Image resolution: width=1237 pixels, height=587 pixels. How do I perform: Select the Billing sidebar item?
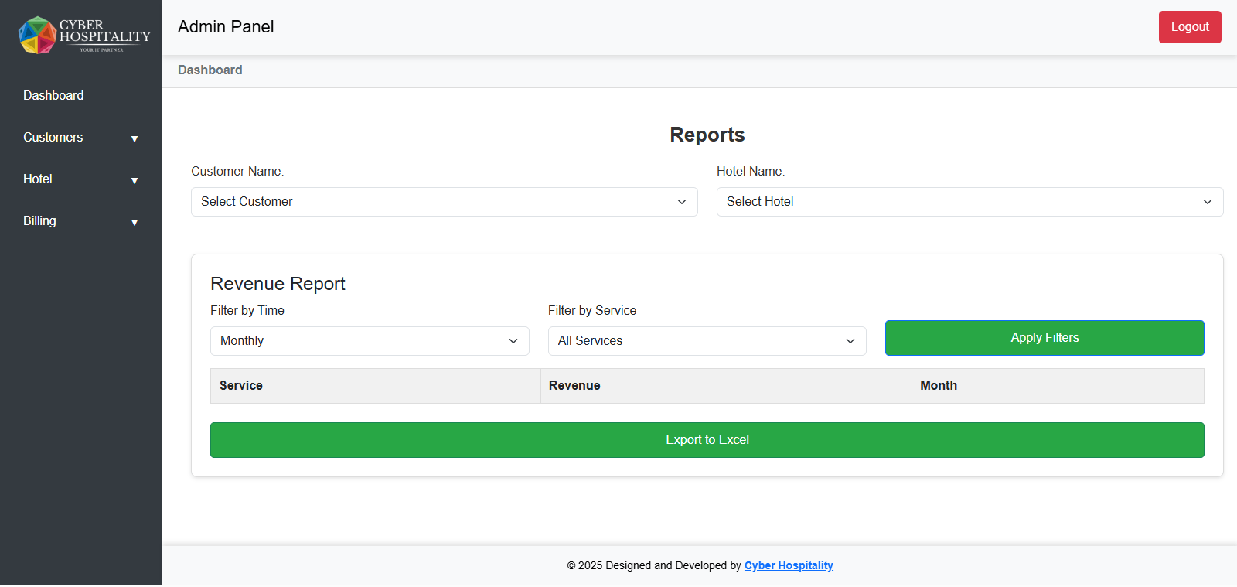[x=39, y=220]
